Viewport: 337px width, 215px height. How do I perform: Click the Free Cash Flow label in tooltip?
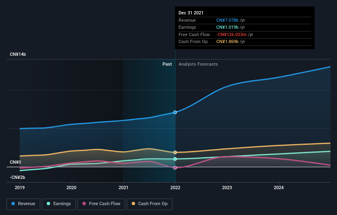click(x=194, y=34)
